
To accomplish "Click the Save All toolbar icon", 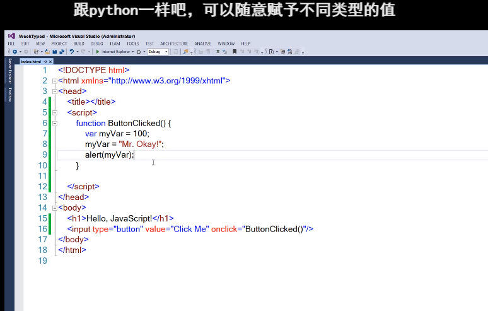I will [62, 52].
